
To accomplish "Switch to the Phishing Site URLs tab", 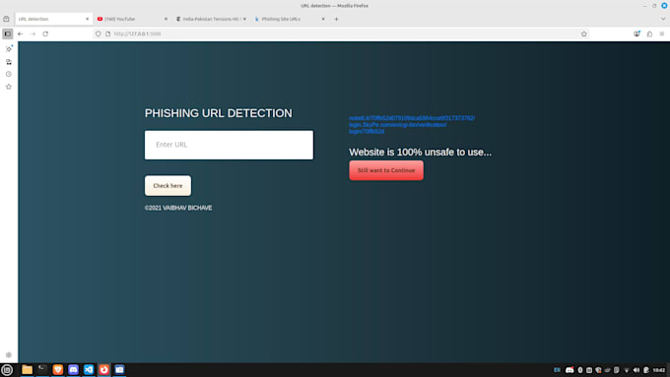I will click(x=290, y=19).
